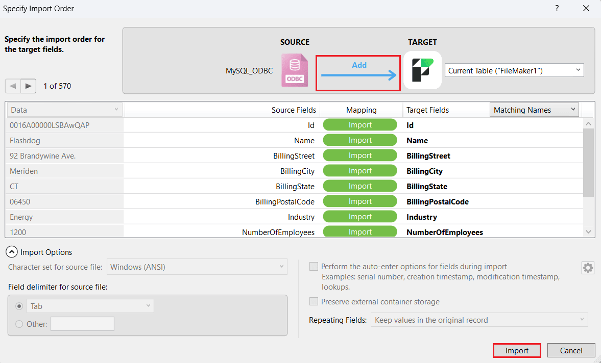The width and height of the screenshot is (601, 363).
Task: Click the Import button
Action: tap(517, 350)
